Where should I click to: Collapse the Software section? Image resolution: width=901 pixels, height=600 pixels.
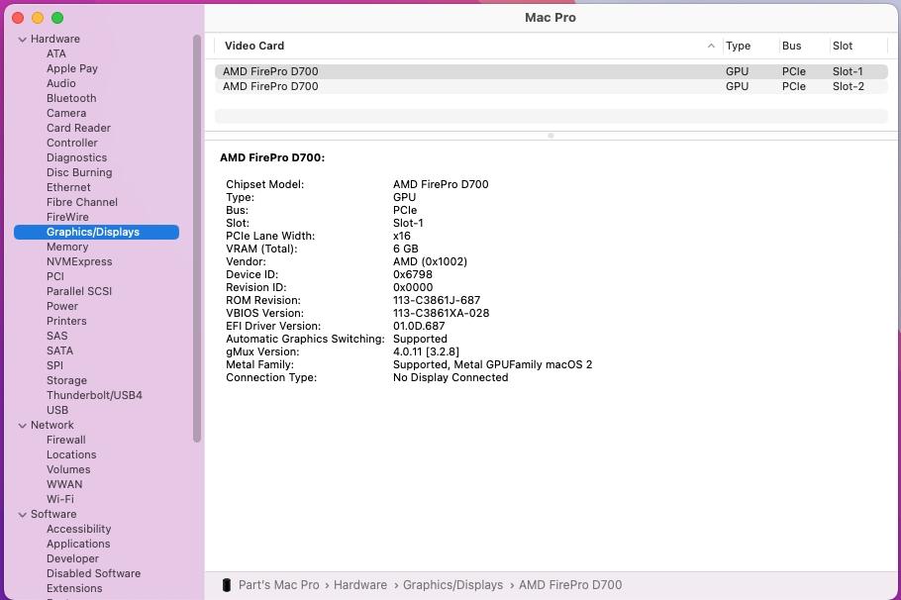tap(22, 515)
